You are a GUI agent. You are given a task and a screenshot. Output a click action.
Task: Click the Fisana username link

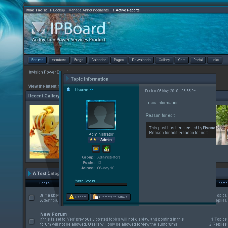tap(81, 90)
